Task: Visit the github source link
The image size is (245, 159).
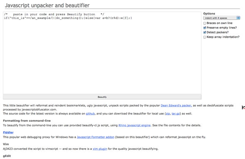Action: (x=90, y=113)
